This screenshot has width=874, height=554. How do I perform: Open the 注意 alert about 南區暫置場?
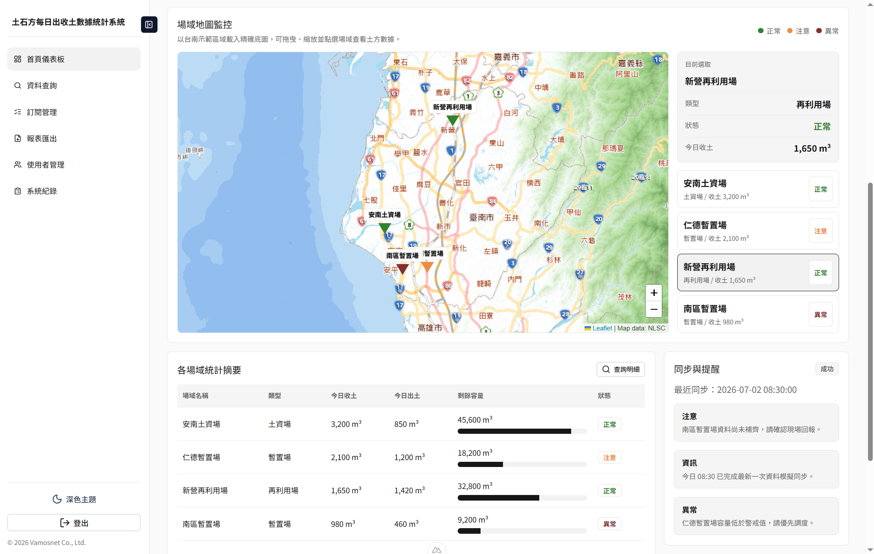[x=756, y=423]
